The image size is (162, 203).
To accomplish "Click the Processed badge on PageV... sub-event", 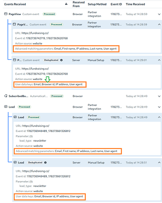I will point(57,24).
